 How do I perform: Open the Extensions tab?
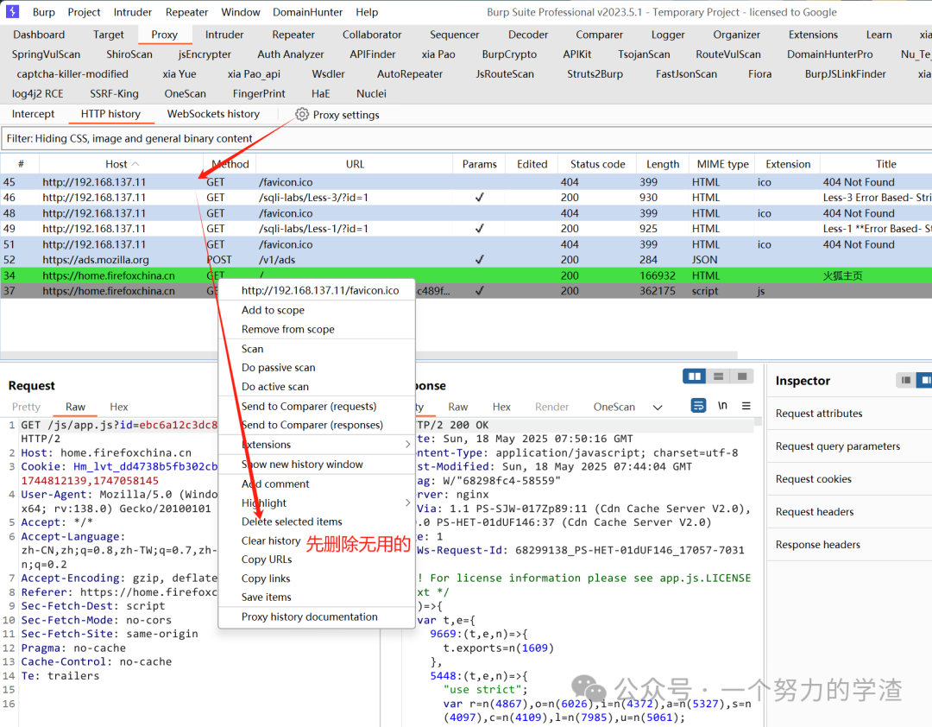click(813, 35)
